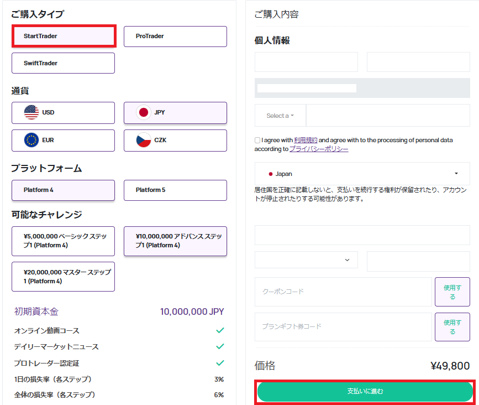479x405 pixels.
Task: Click the grayed email field
Action: tap(362, 88)
